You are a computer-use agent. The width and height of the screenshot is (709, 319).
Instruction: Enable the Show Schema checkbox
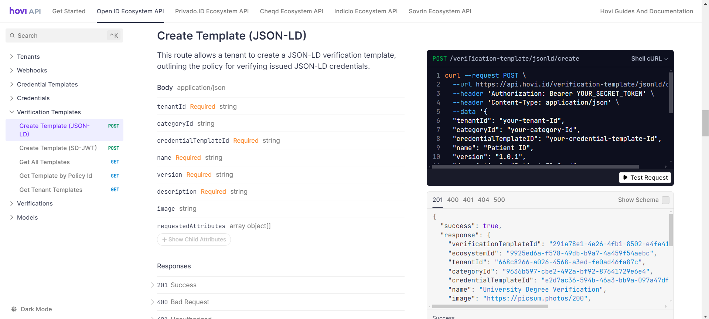pos(665,200)
